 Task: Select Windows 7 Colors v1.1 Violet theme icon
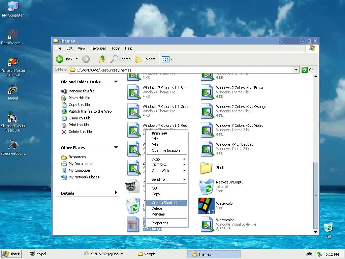point(207,130)
